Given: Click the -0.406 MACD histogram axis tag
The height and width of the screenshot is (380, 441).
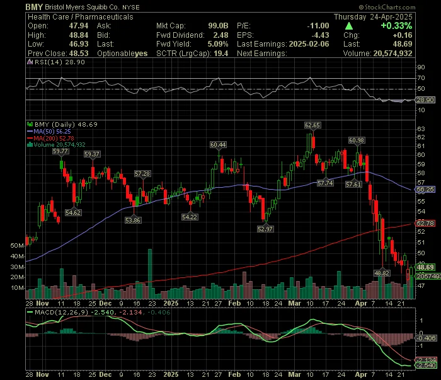Looking at the screenshot, I should (425, 338).
